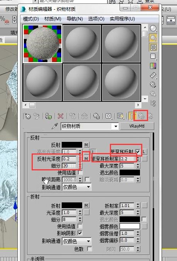Click Show Shaded Material in Viewport icon

(120, 116)
